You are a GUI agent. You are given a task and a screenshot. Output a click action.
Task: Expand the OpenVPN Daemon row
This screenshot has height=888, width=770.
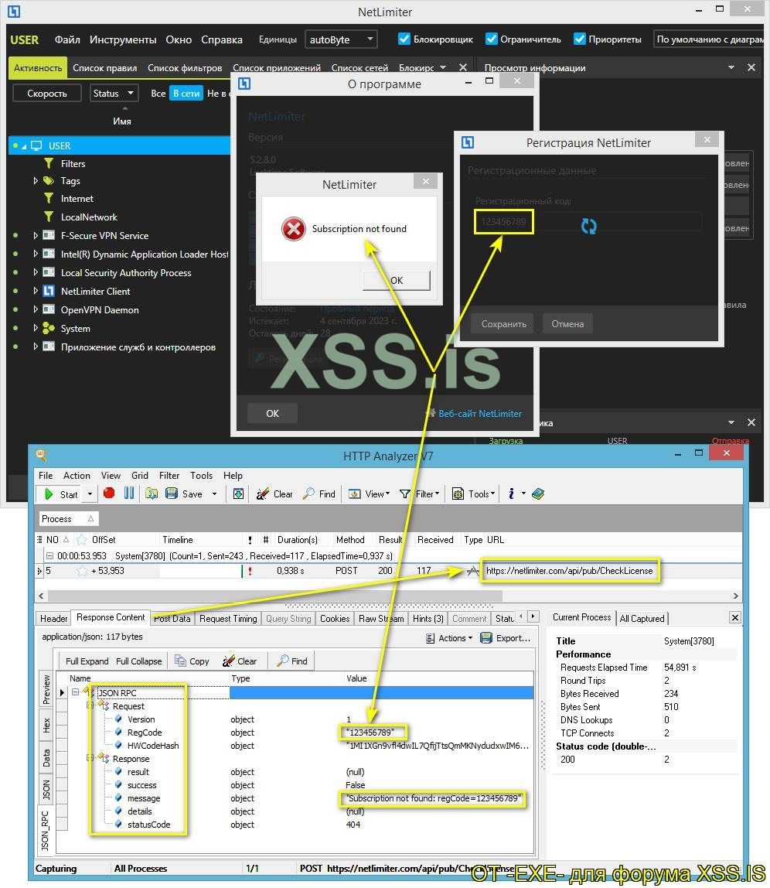[35, 309]
